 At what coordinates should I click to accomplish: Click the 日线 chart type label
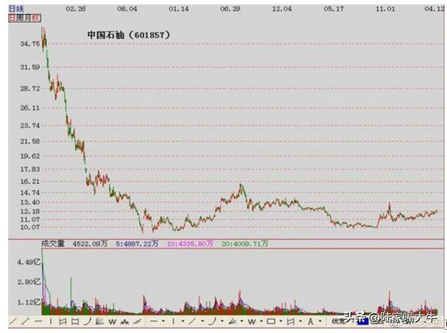[16, 9]
